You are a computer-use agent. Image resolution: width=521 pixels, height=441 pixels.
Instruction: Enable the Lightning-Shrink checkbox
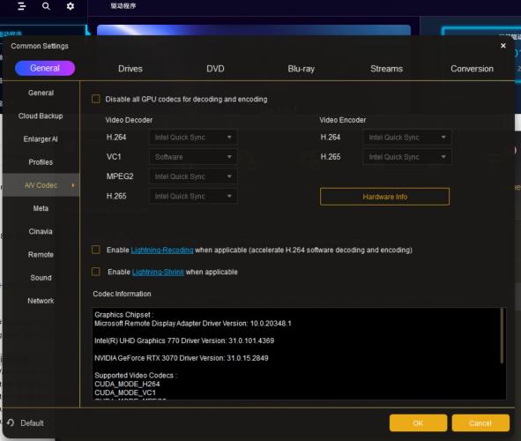point(96,272)
